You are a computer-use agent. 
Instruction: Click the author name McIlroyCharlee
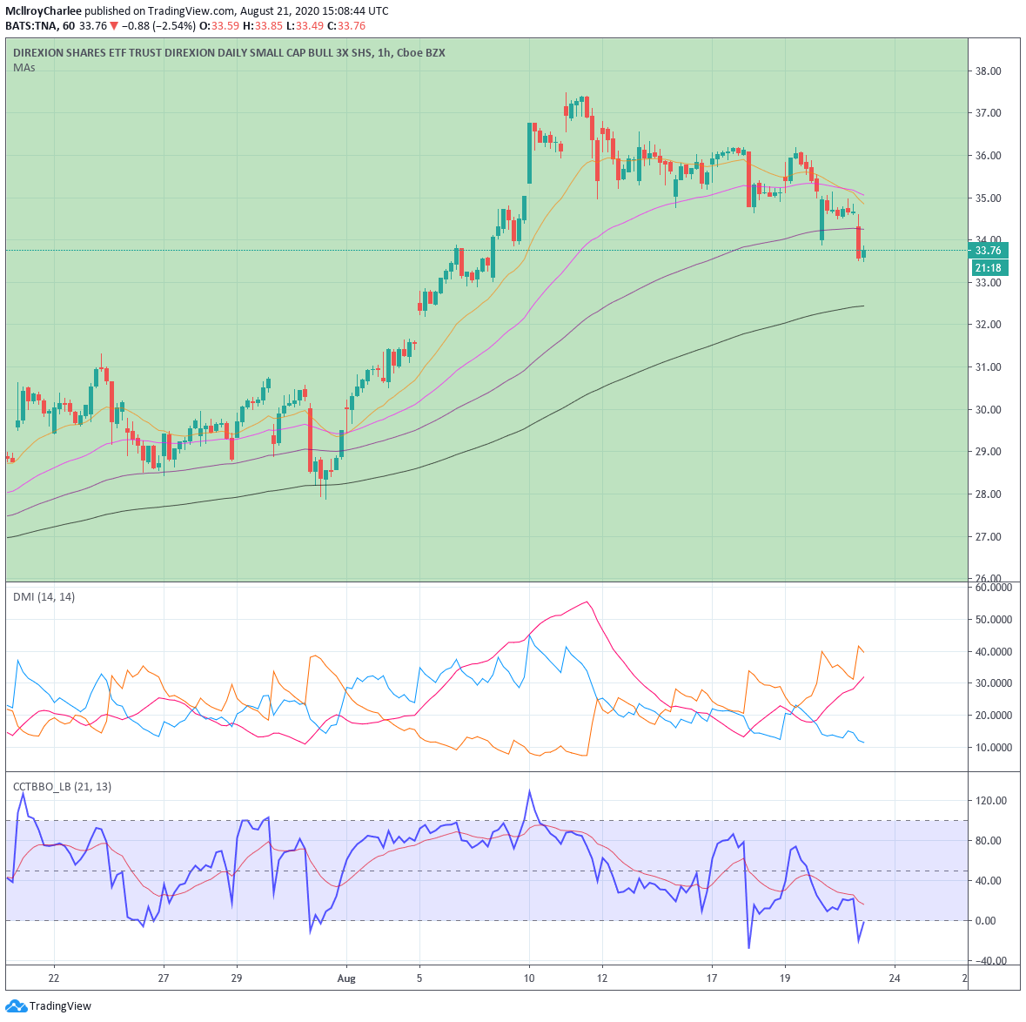(44, 11)
